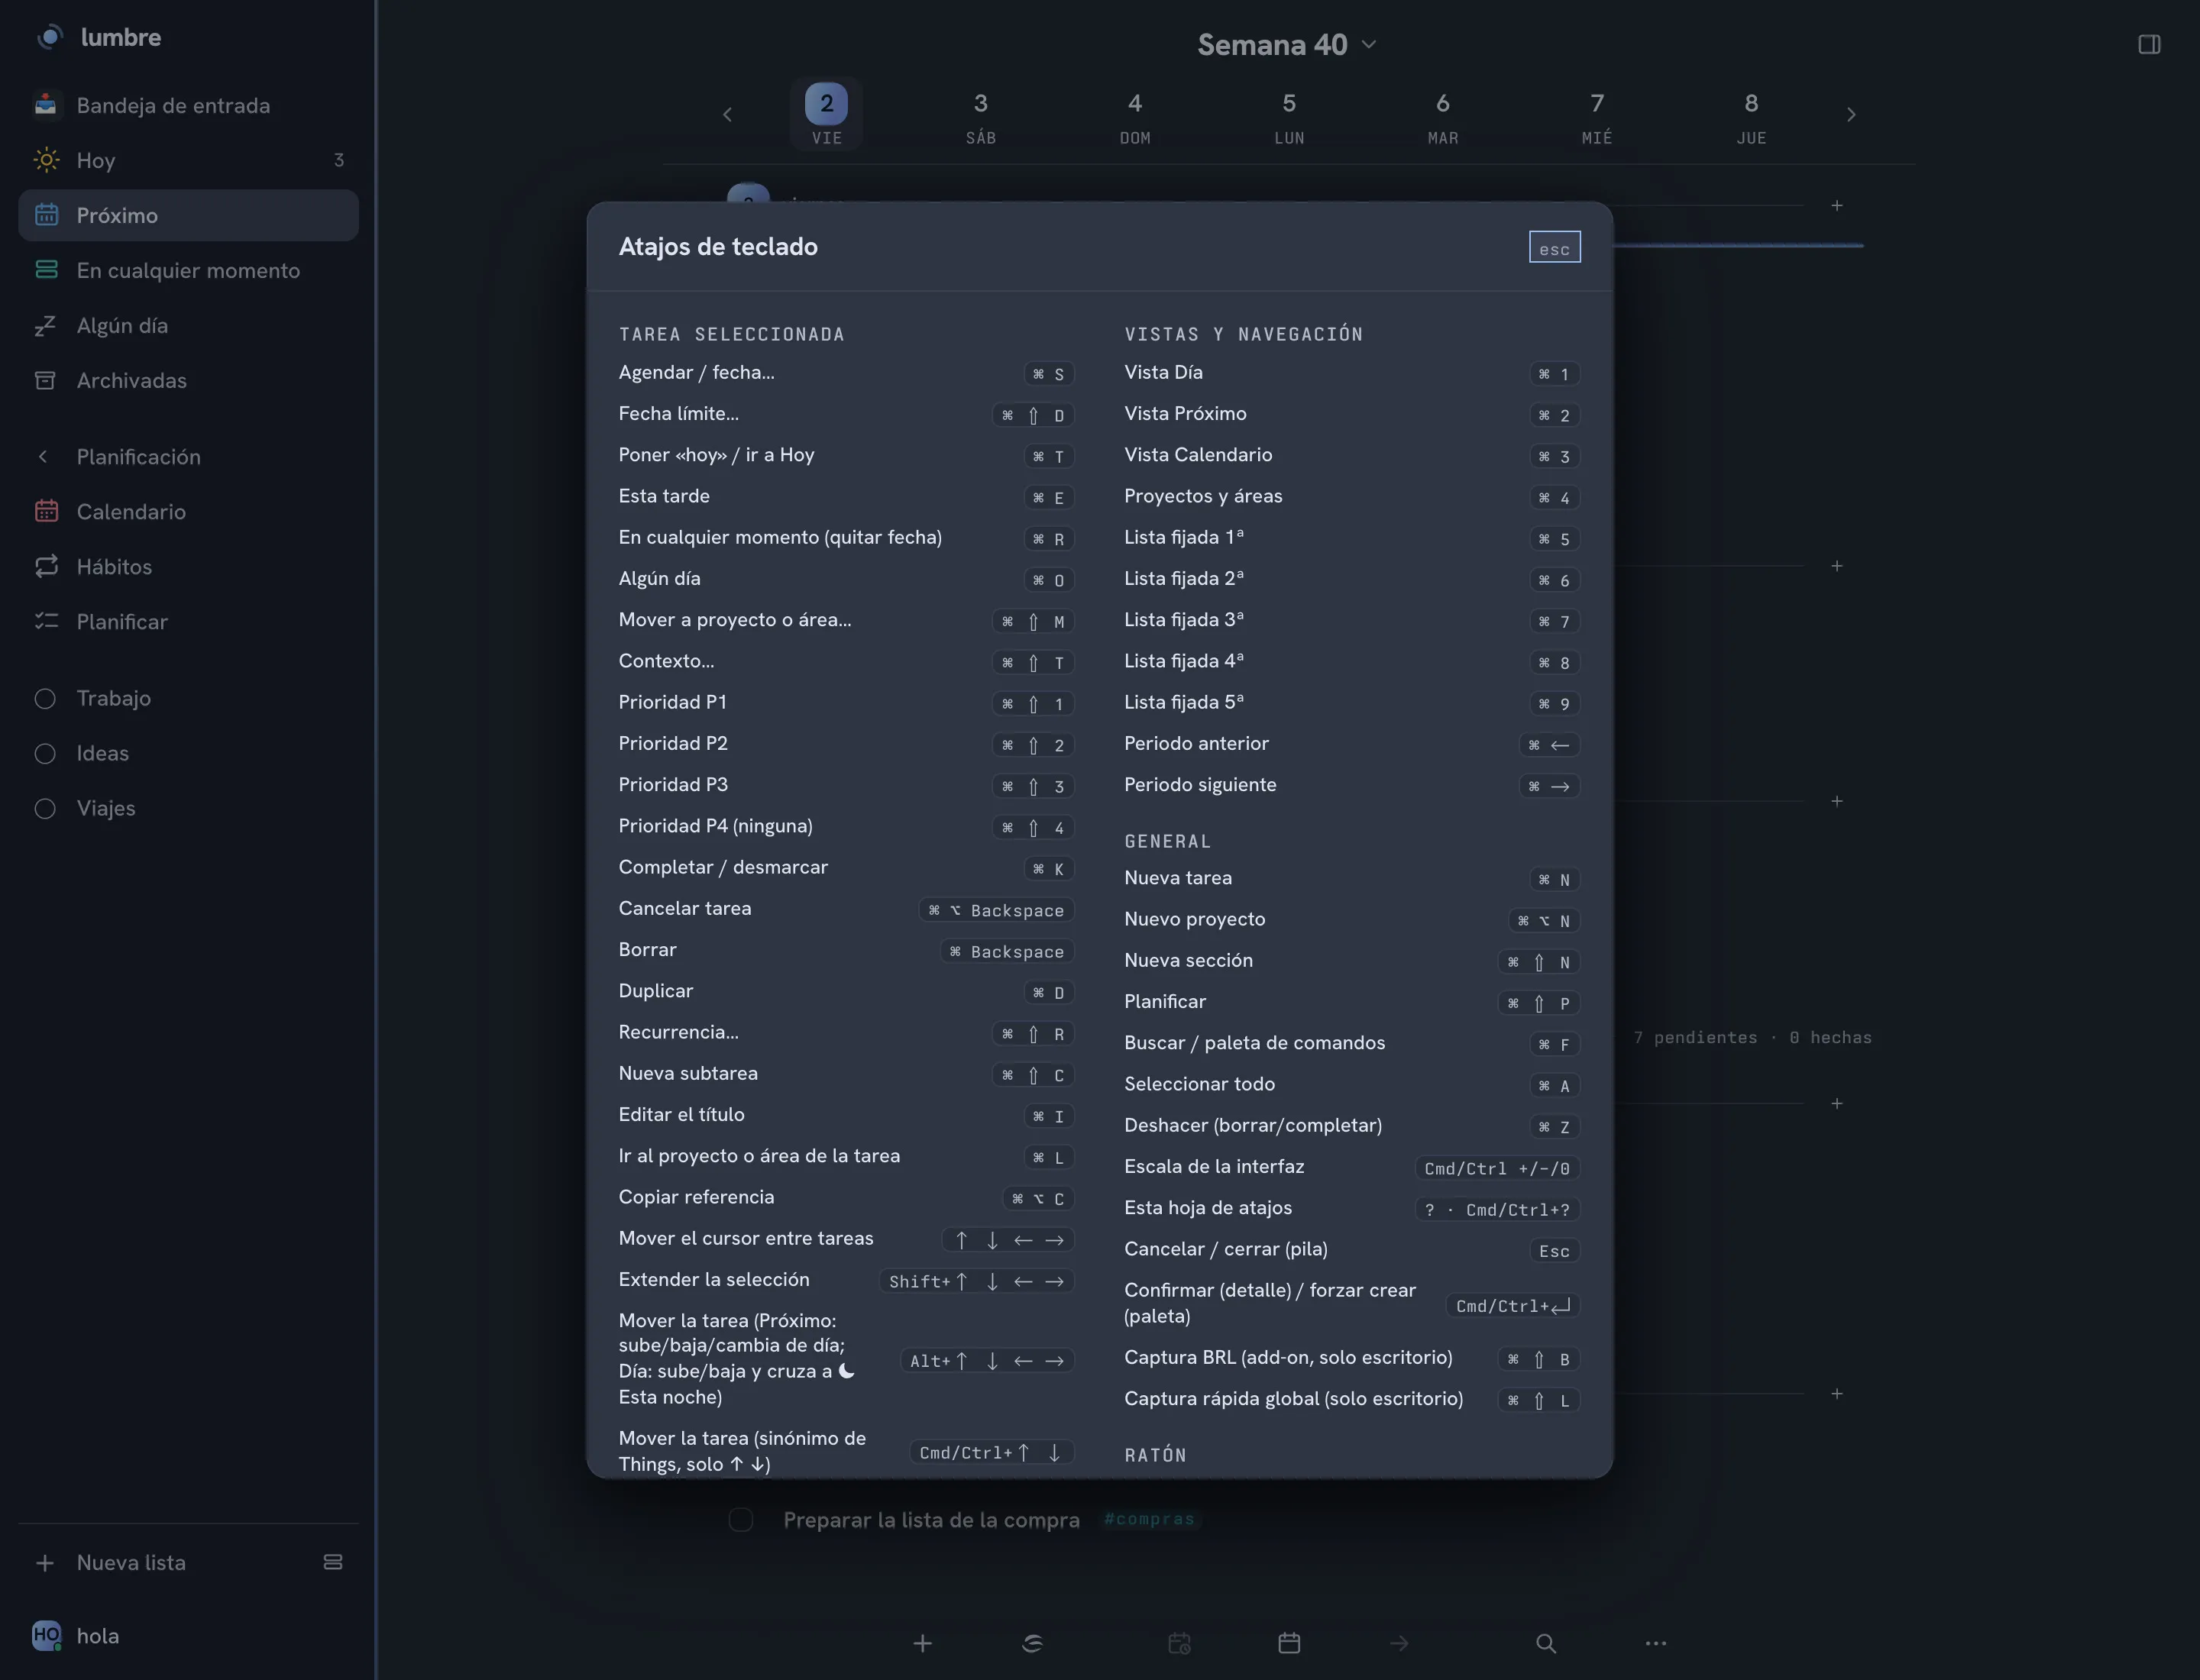Select Próximo view in sidebar
This screenshot has height=1680, width=2200.
point(188,215)
